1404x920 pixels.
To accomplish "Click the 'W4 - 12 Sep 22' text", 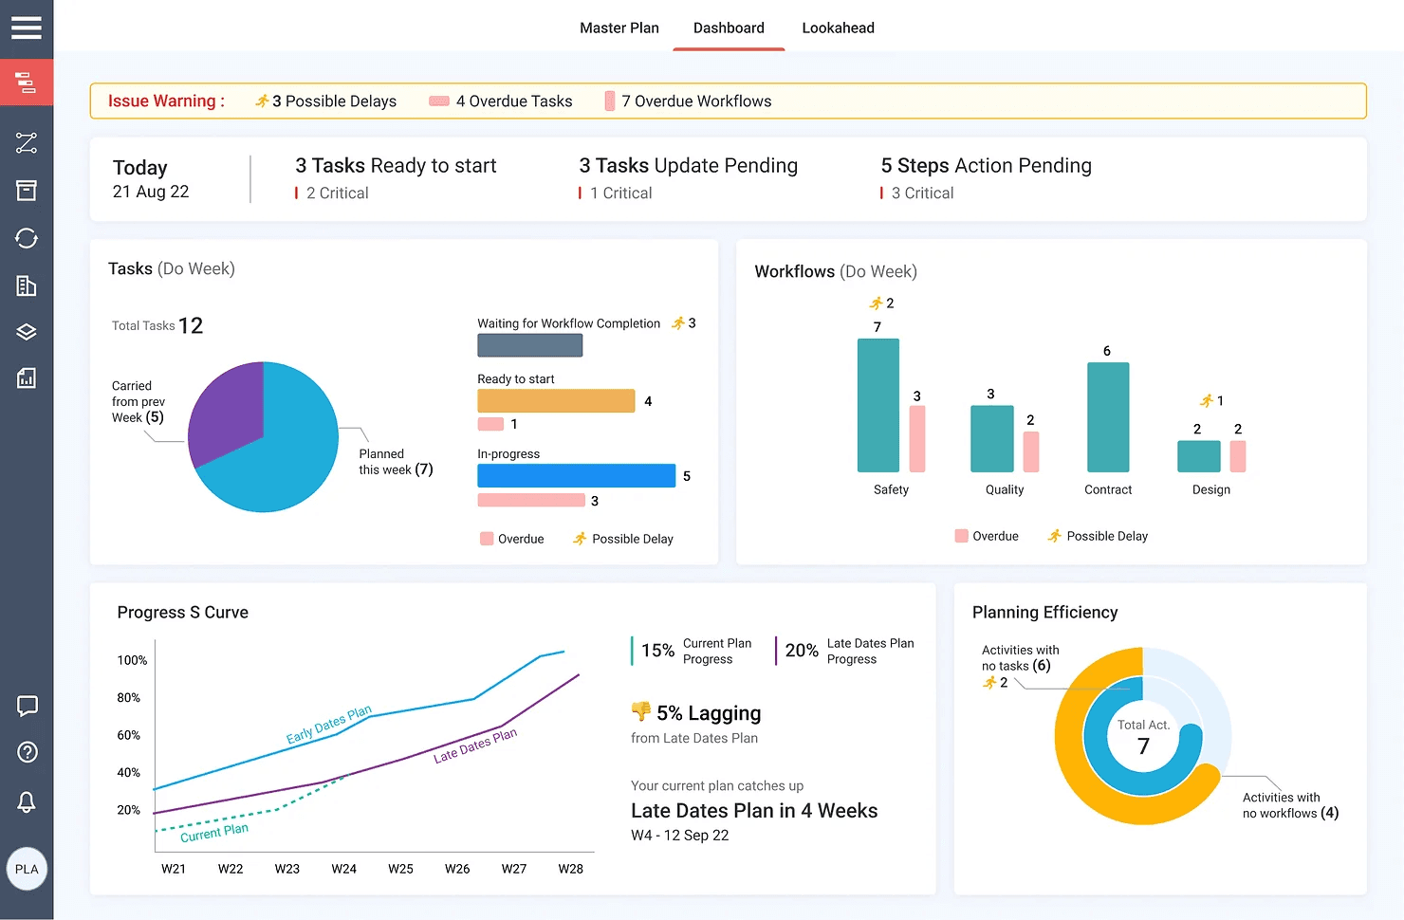I will (x=680, y=836).
